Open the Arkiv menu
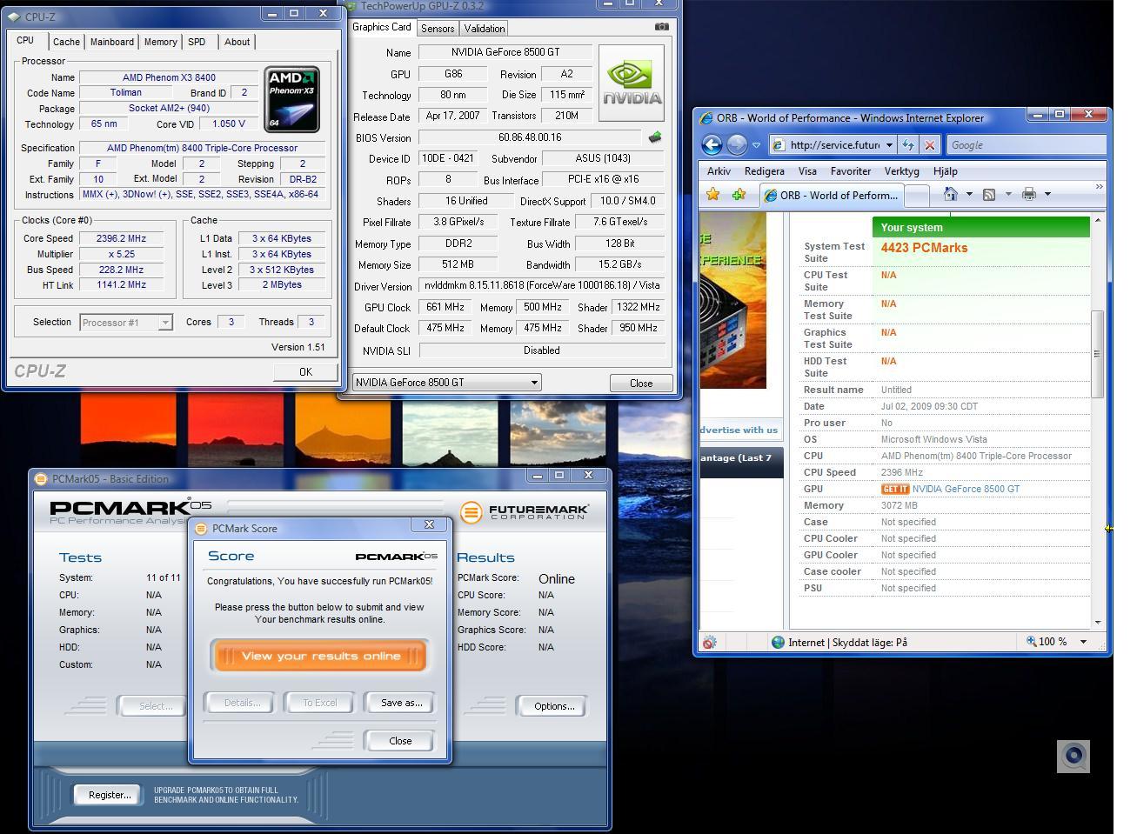Viewport: 1137px width, 834px height. [x=719, y=171]
